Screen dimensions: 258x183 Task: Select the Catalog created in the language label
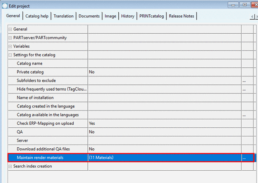click(x=46, y=106)
